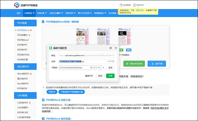Select PDF转Word in sidebar
Image resolution: width=198 pixels, height=121 pixels.
(x=23, y=30)
